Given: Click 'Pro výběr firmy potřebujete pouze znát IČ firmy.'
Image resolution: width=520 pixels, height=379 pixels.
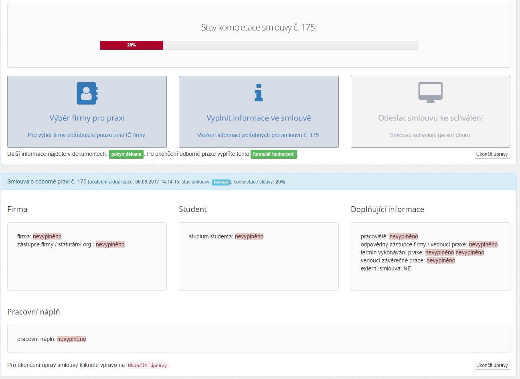Looking at the screenshot, I should 87,135.
